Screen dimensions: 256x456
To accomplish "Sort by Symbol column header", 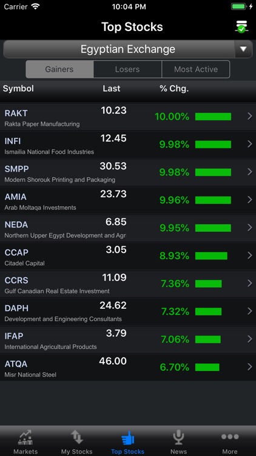I will tap(18, 88).
